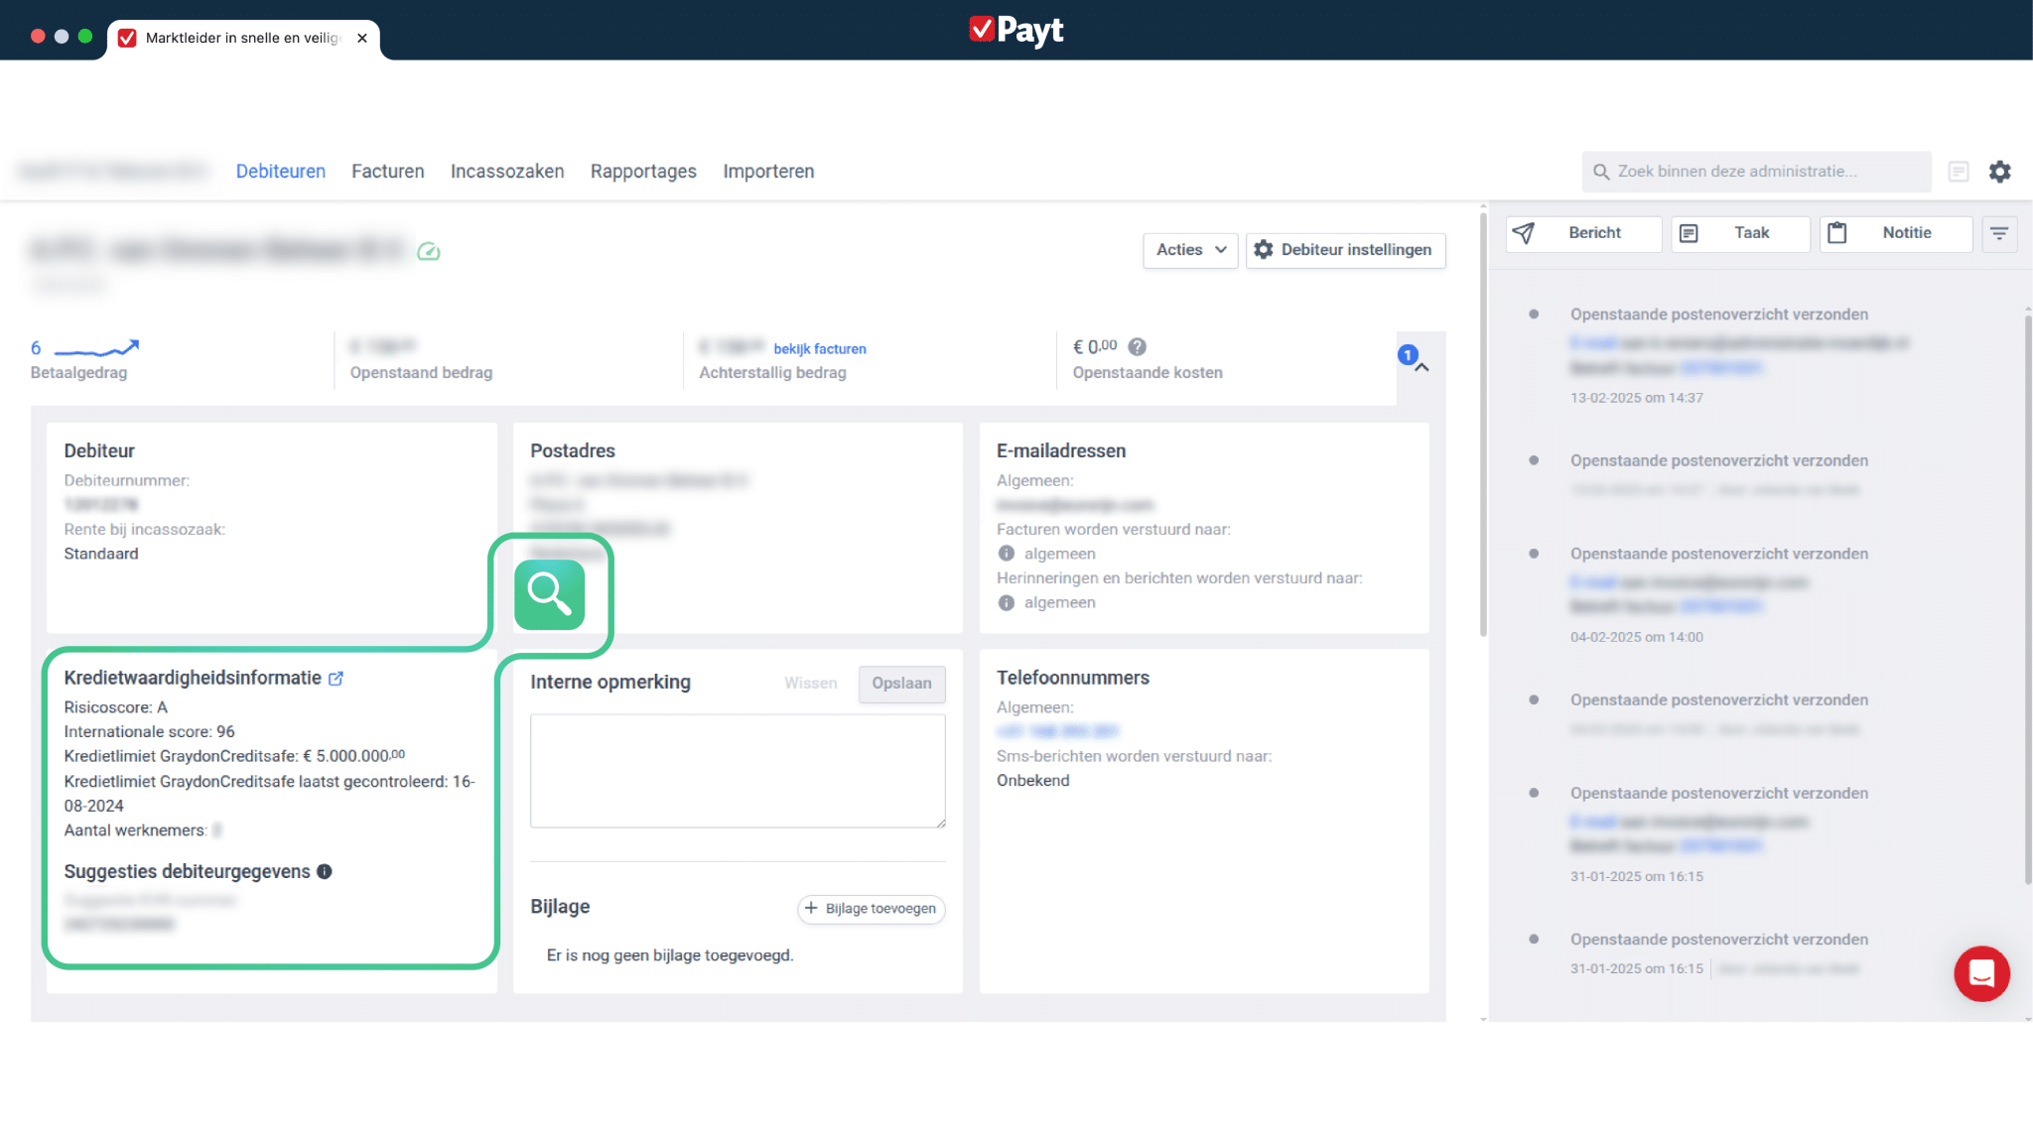Click info icon beside Suggesties debiteurgegevens
2033x1142 pixels.
325,872
